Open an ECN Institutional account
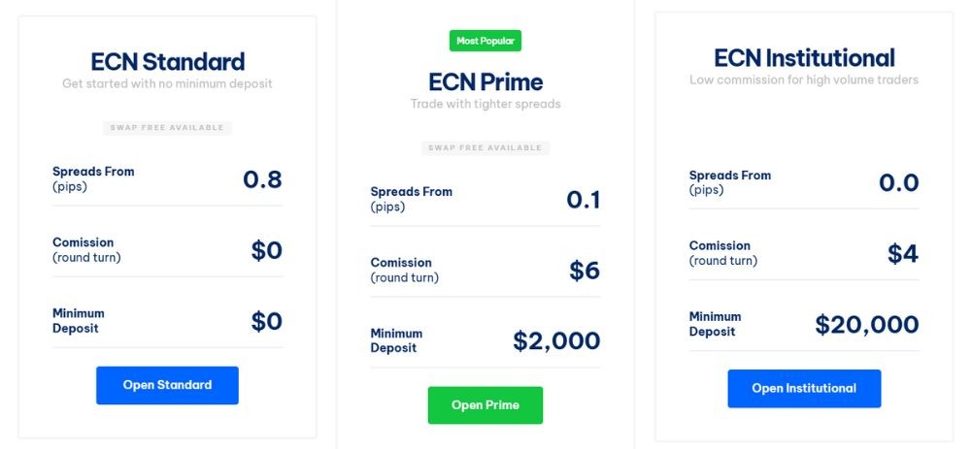The image size is (971, 449). coord(804,389)
